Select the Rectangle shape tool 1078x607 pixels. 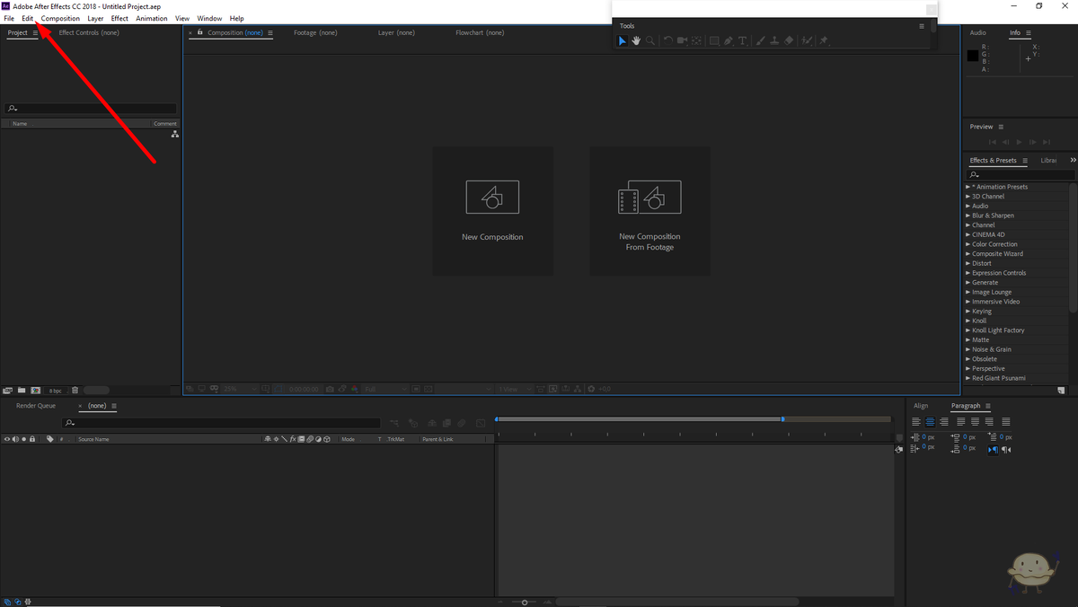tap(714, 40)
